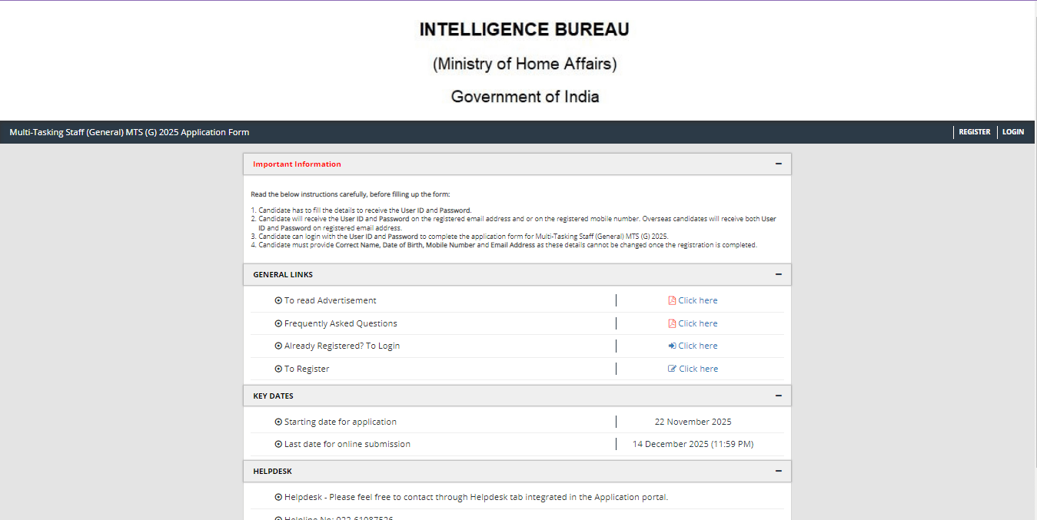Viewport: 1037px width, 520px height.
Task: Click the PDF icon for Frequently Asked Questions
Action: point(672,323)
